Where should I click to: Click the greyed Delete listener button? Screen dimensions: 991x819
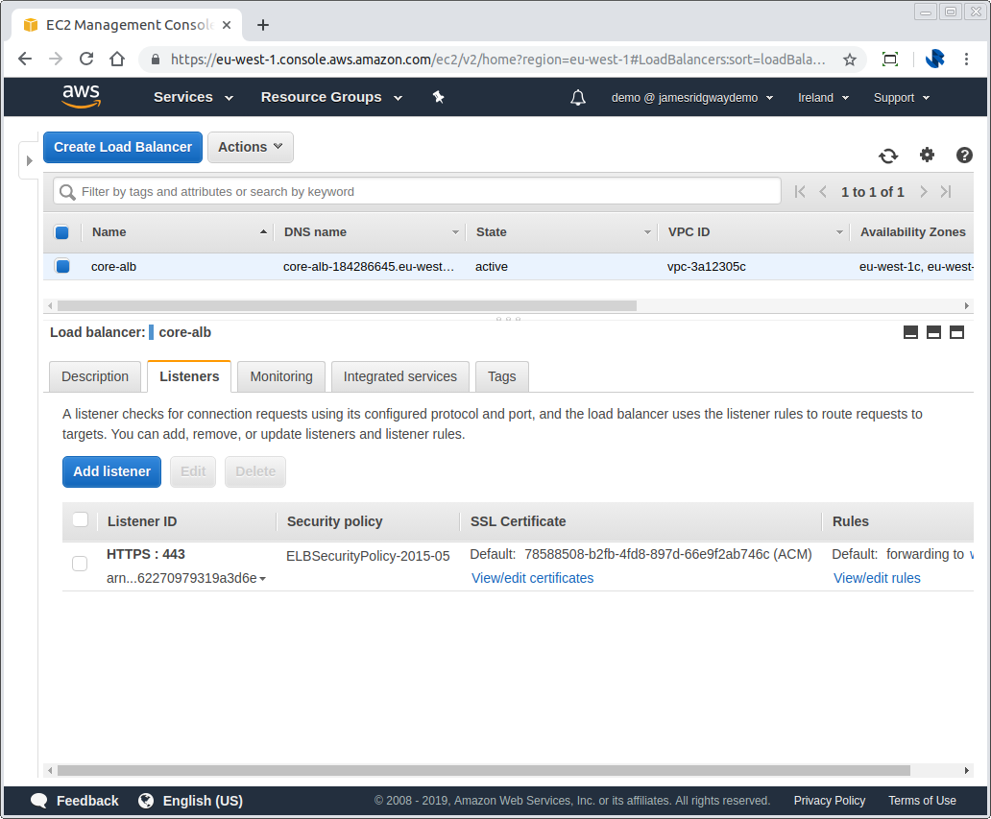[255, 472]
